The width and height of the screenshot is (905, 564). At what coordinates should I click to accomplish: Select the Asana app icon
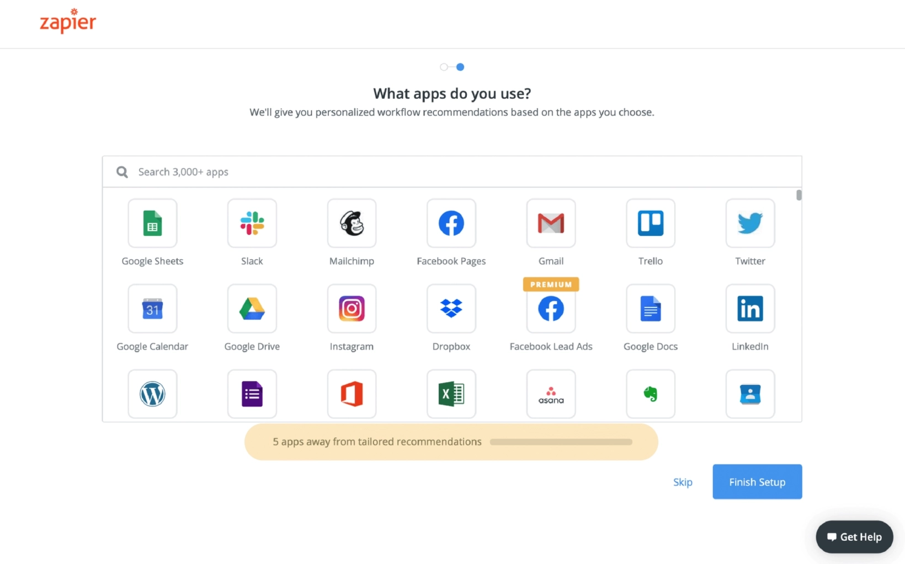coord(551,394)
